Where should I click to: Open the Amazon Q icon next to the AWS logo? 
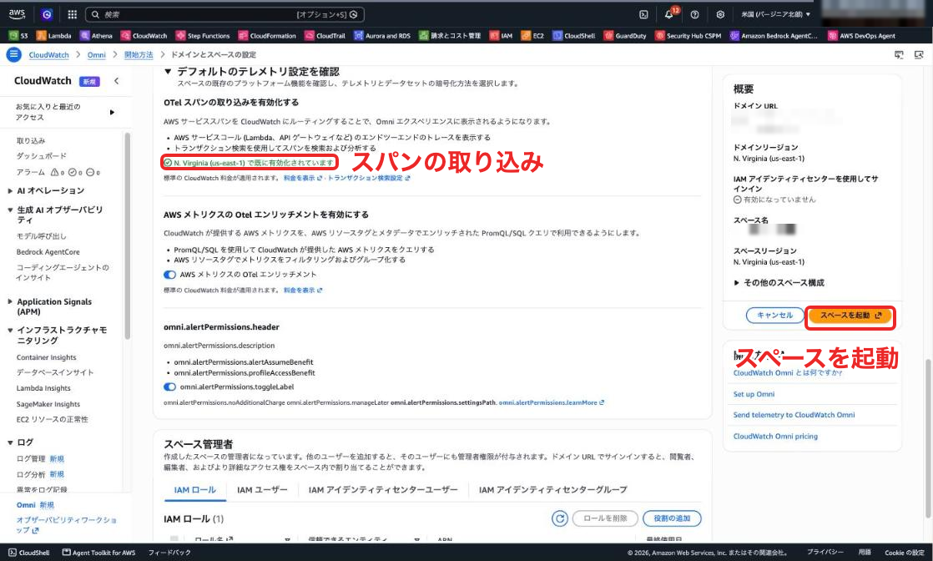(x=47, y=14)
